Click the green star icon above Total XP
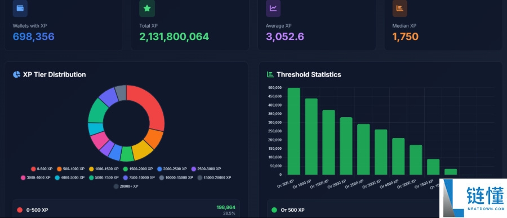This screenshot has height=218, width=507. point(147,8)
